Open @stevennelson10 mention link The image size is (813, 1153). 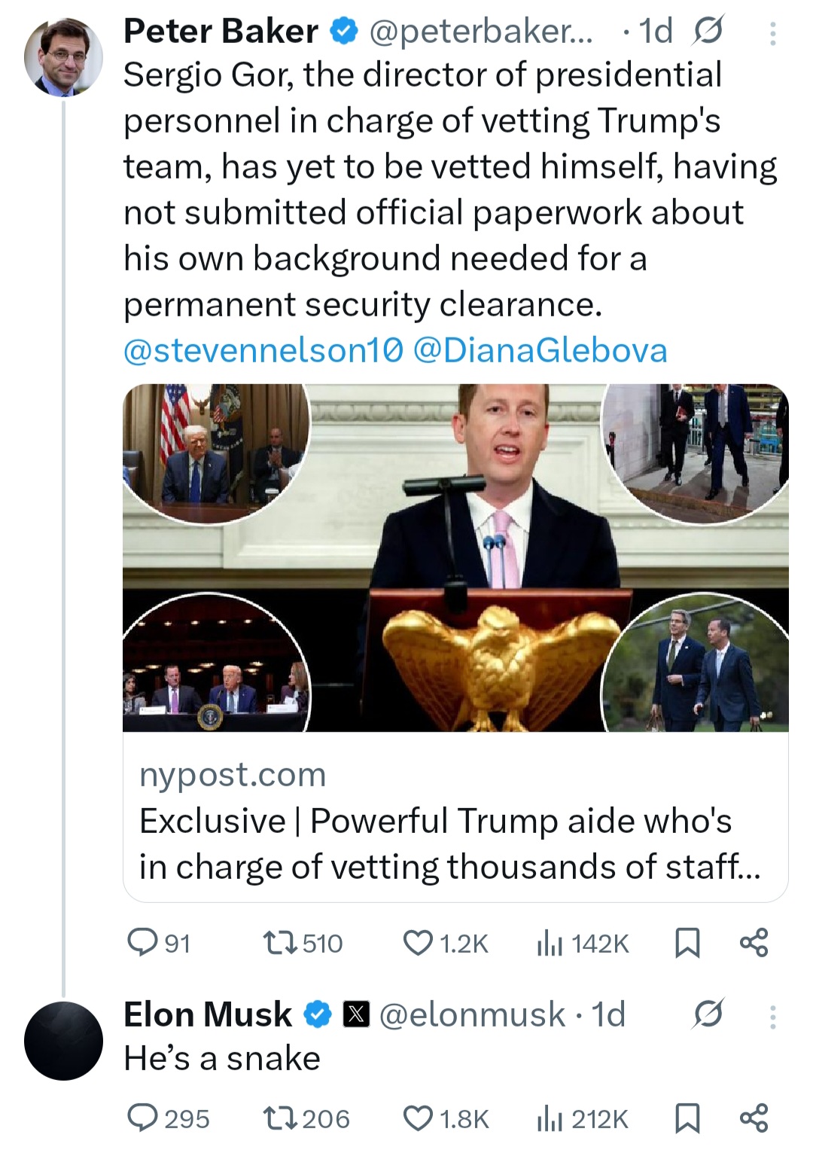point(263,350)
